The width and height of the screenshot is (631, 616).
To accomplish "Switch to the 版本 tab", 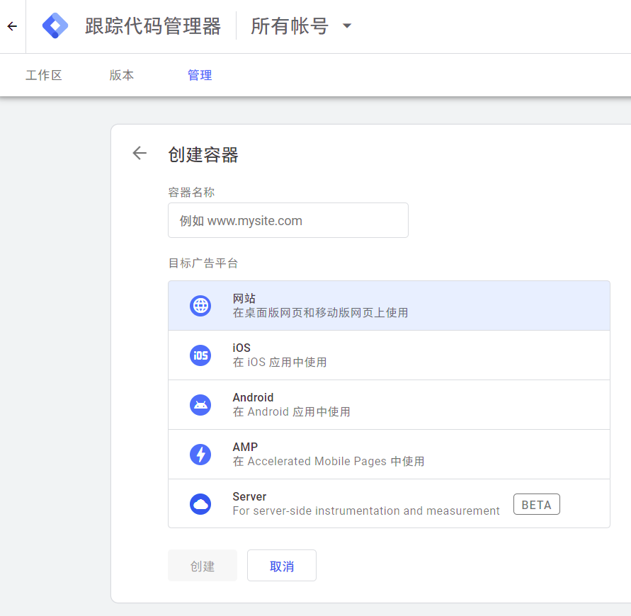I will (x=122, y=75).
